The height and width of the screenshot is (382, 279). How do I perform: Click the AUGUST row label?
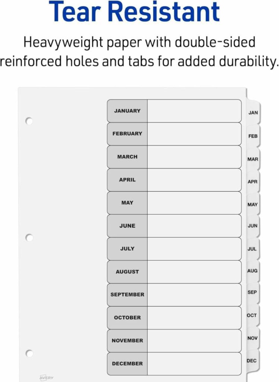pyautogui.click(x=127, y=272)
